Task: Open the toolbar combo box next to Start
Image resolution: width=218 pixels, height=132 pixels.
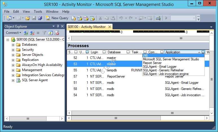Action: tap(183, 18)
